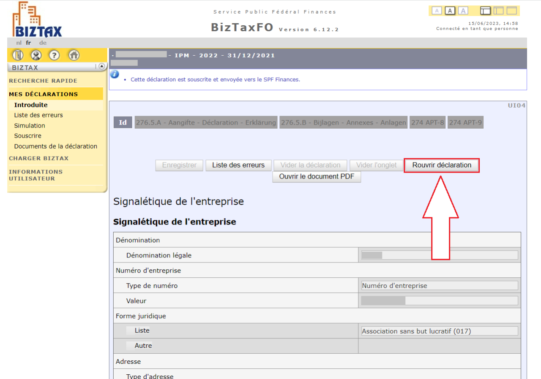The width and height of the screenshot is (541, 379).
Task: Open the user profile icon
Action: click(x=36, y=55)
